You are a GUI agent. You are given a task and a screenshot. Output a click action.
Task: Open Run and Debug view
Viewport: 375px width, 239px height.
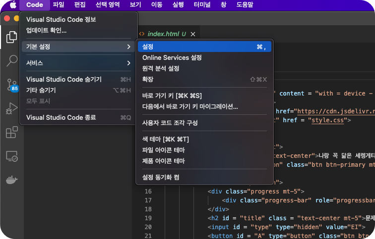11,108
